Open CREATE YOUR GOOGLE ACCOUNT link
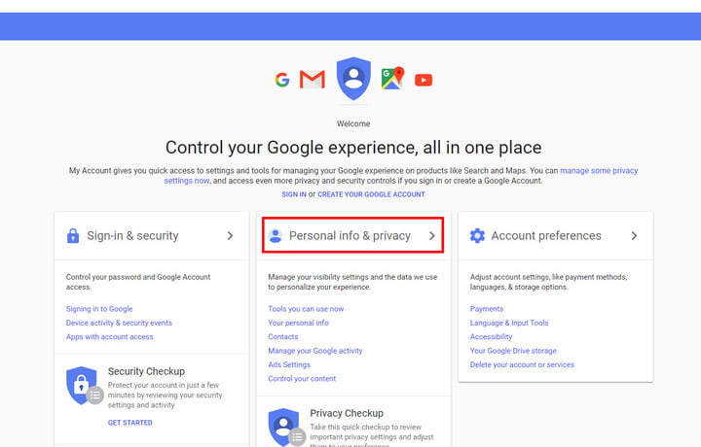Image resolution: width=701 pixels, height=447 pixels. pos(371,194)
